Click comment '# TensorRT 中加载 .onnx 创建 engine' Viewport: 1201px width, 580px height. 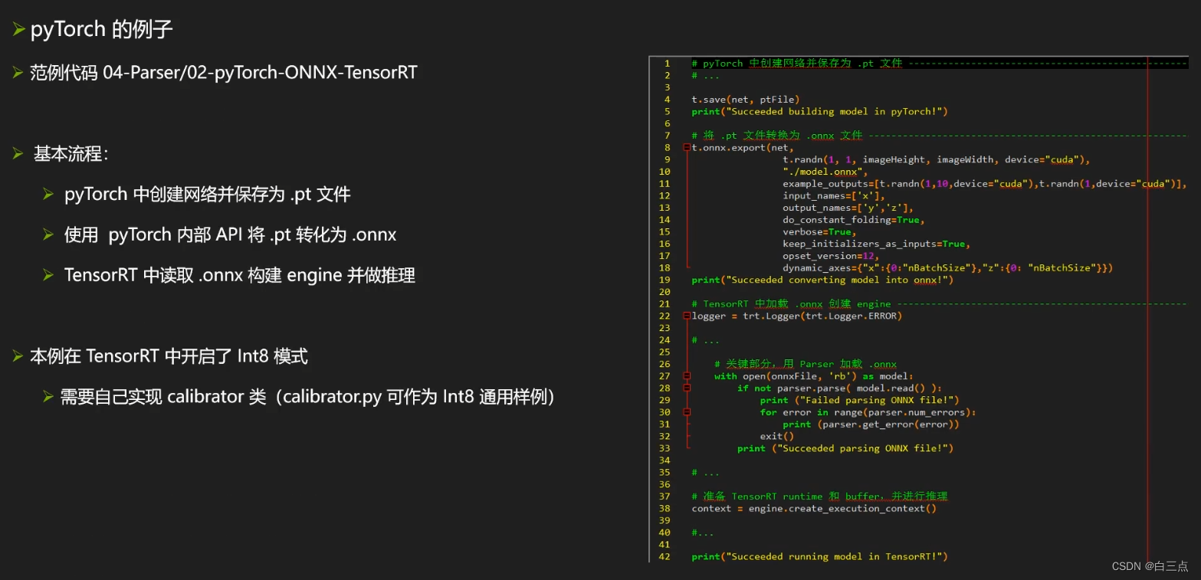click(791, 303)
